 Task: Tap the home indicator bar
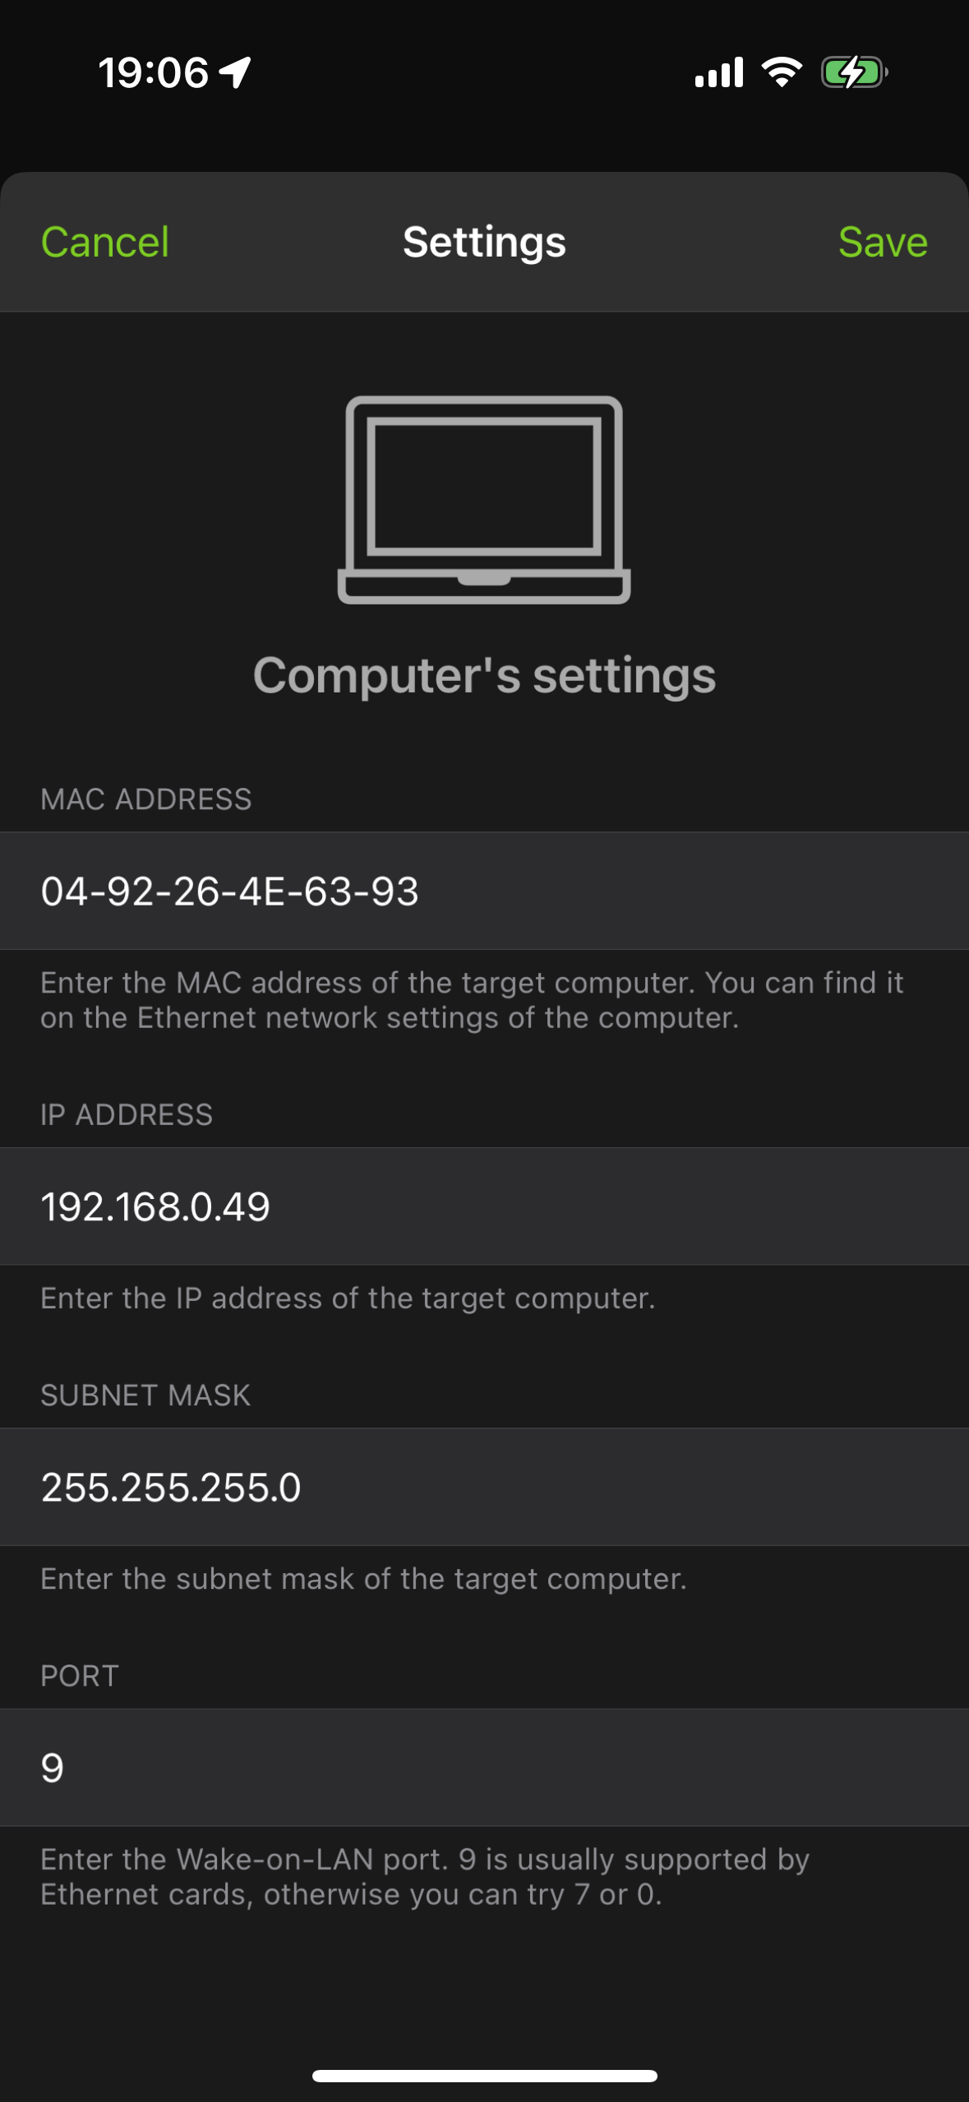(x=484, y=2076)
